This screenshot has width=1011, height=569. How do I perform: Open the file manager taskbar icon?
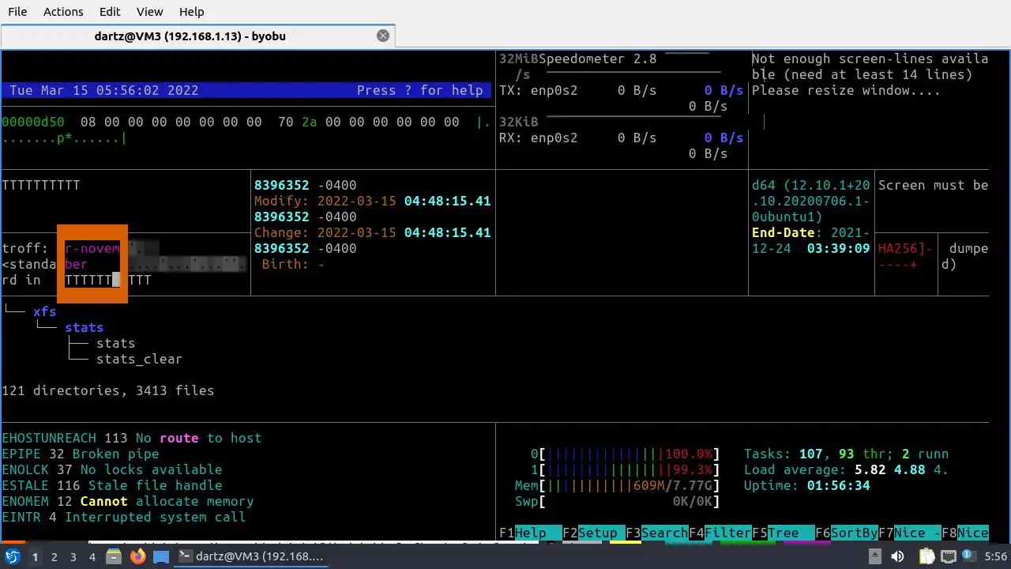114,556
